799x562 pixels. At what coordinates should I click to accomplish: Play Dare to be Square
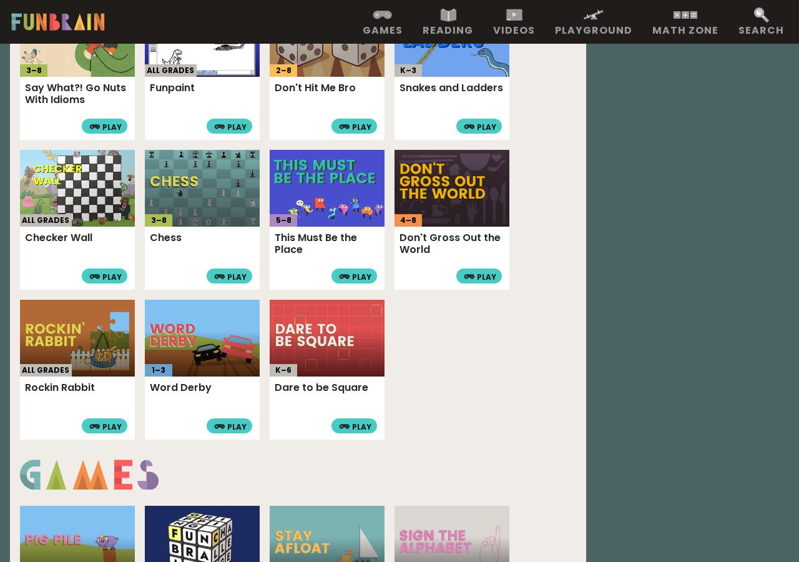[354, 426]
